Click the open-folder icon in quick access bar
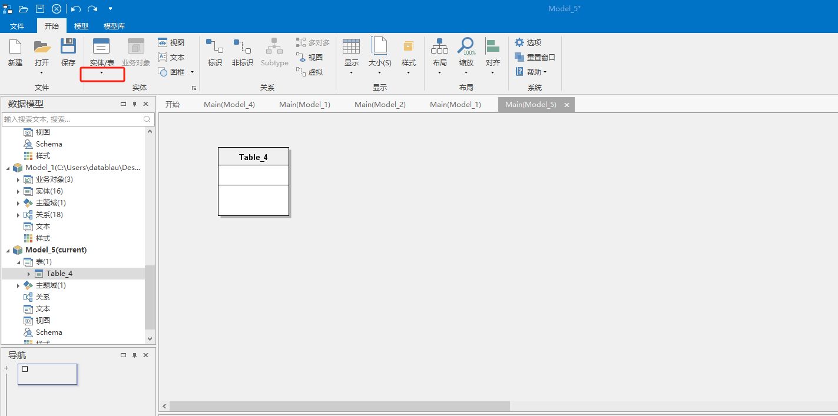This screenshot has height=416, width=838. pos(24,9)
